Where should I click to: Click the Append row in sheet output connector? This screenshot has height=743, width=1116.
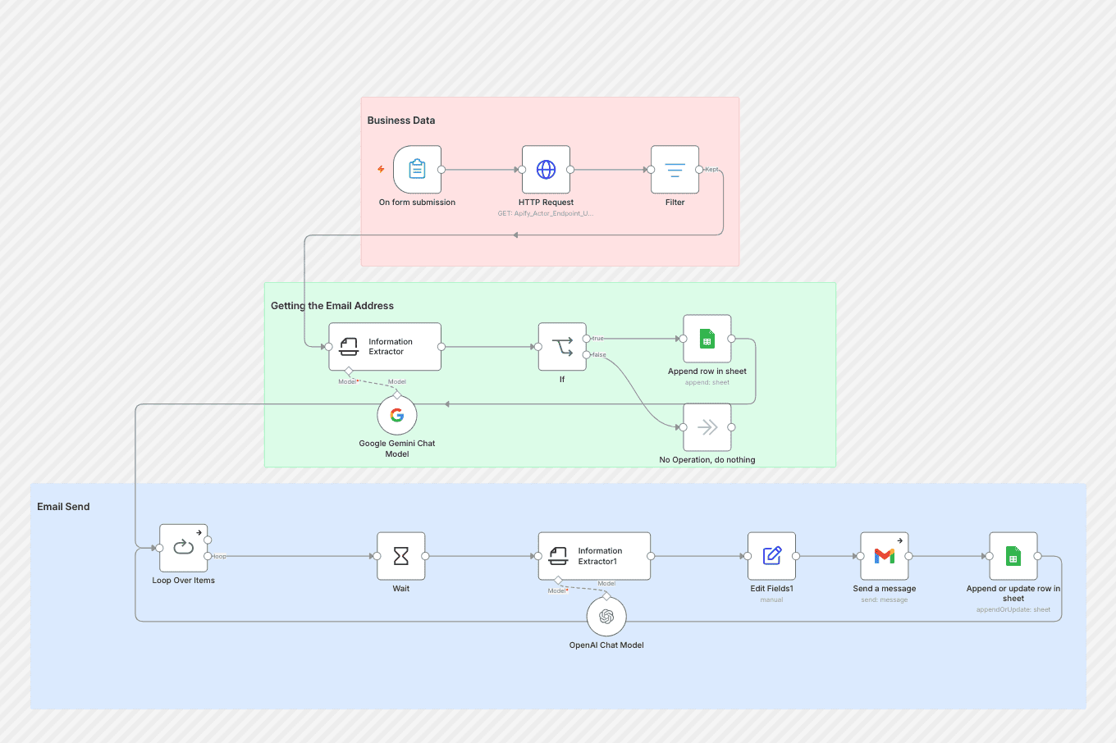pyautogui.click(x=731, y=339)
